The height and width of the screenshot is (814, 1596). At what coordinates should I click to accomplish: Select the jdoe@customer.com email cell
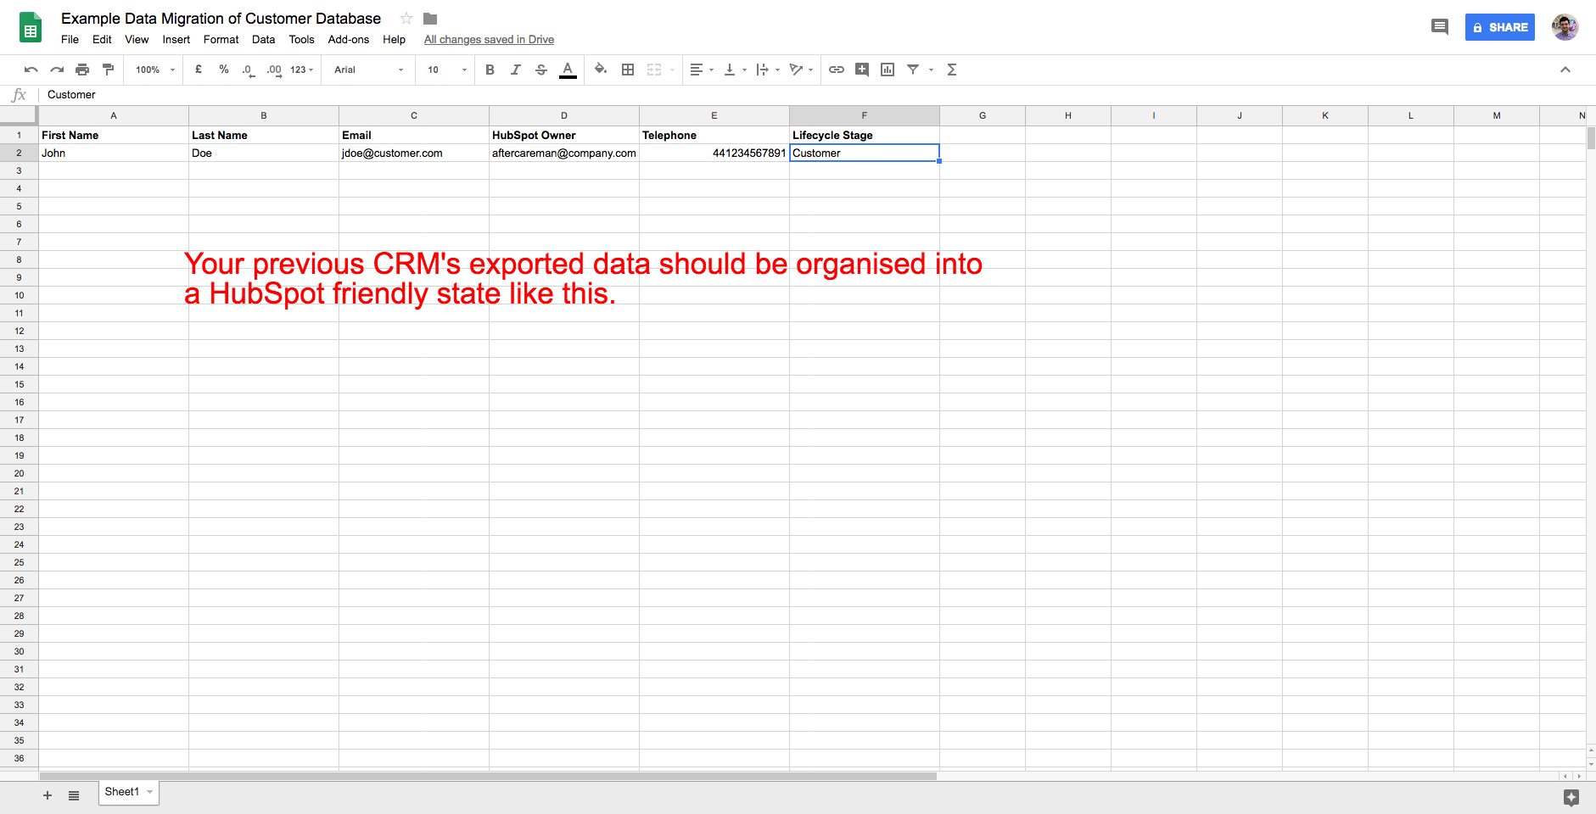coord(413,153)
